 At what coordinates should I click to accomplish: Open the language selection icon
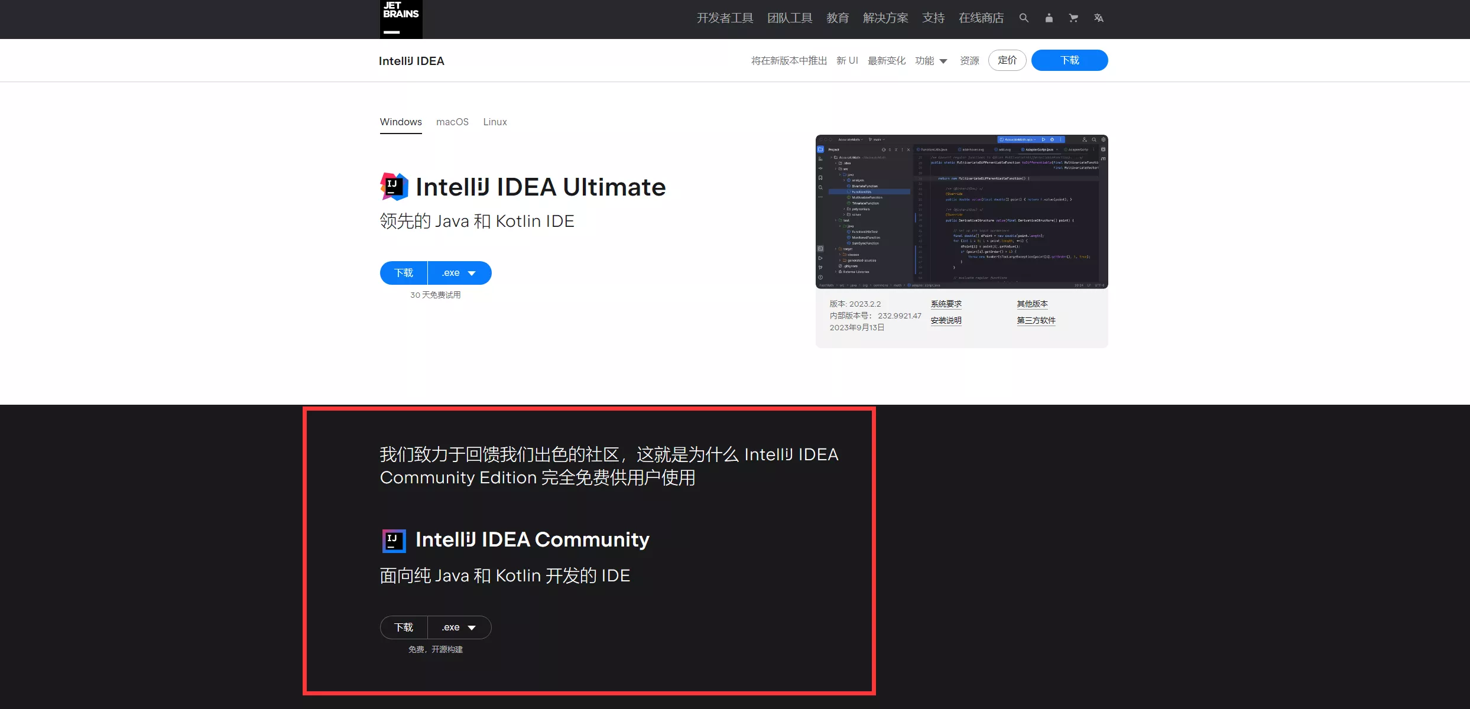coord(1099,18)
